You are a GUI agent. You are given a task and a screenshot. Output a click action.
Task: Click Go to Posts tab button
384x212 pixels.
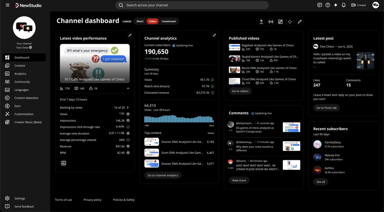click(x=326, y=108)
